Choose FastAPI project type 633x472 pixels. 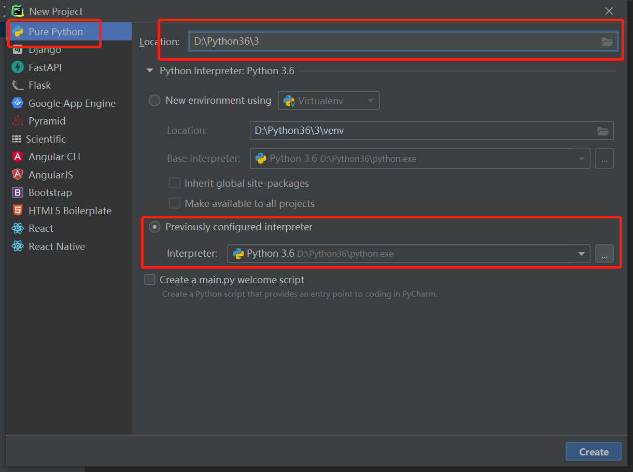(x=68, y=67)
